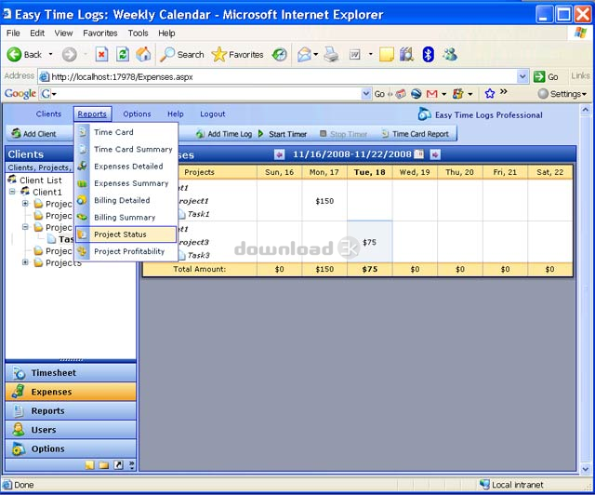The height and width of the screenshot is (495, 595).
Task: Click the Messenger people icon in toolbar
Action: (x=450, y=55)
